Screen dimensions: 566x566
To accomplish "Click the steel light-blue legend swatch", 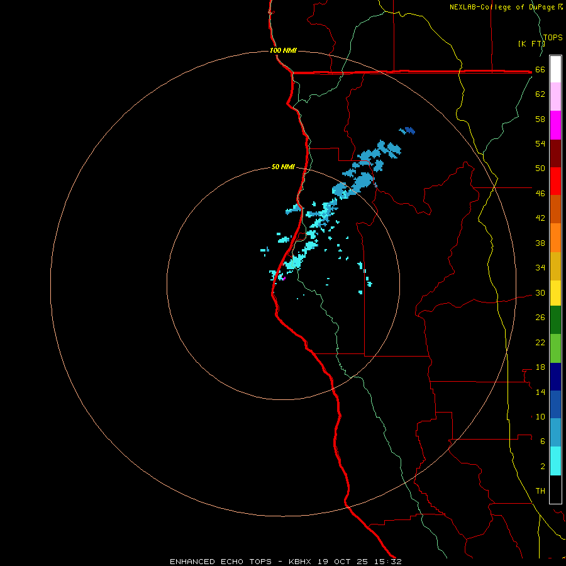I will [555, 432].
